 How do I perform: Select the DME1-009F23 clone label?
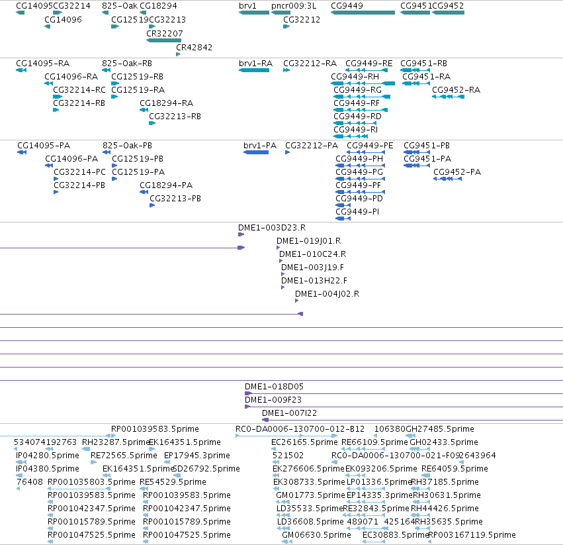point(273,400)
